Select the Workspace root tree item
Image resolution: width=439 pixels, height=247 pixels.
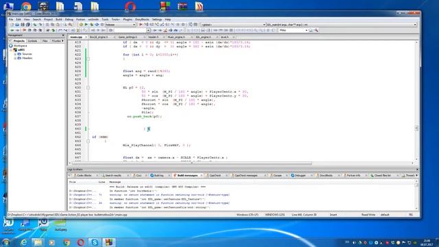tap(20, 46)
